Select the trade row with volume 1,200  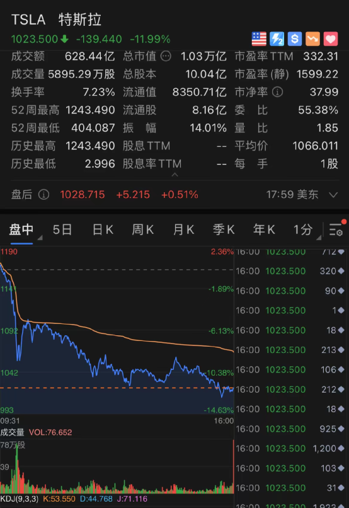pos(290,449)
